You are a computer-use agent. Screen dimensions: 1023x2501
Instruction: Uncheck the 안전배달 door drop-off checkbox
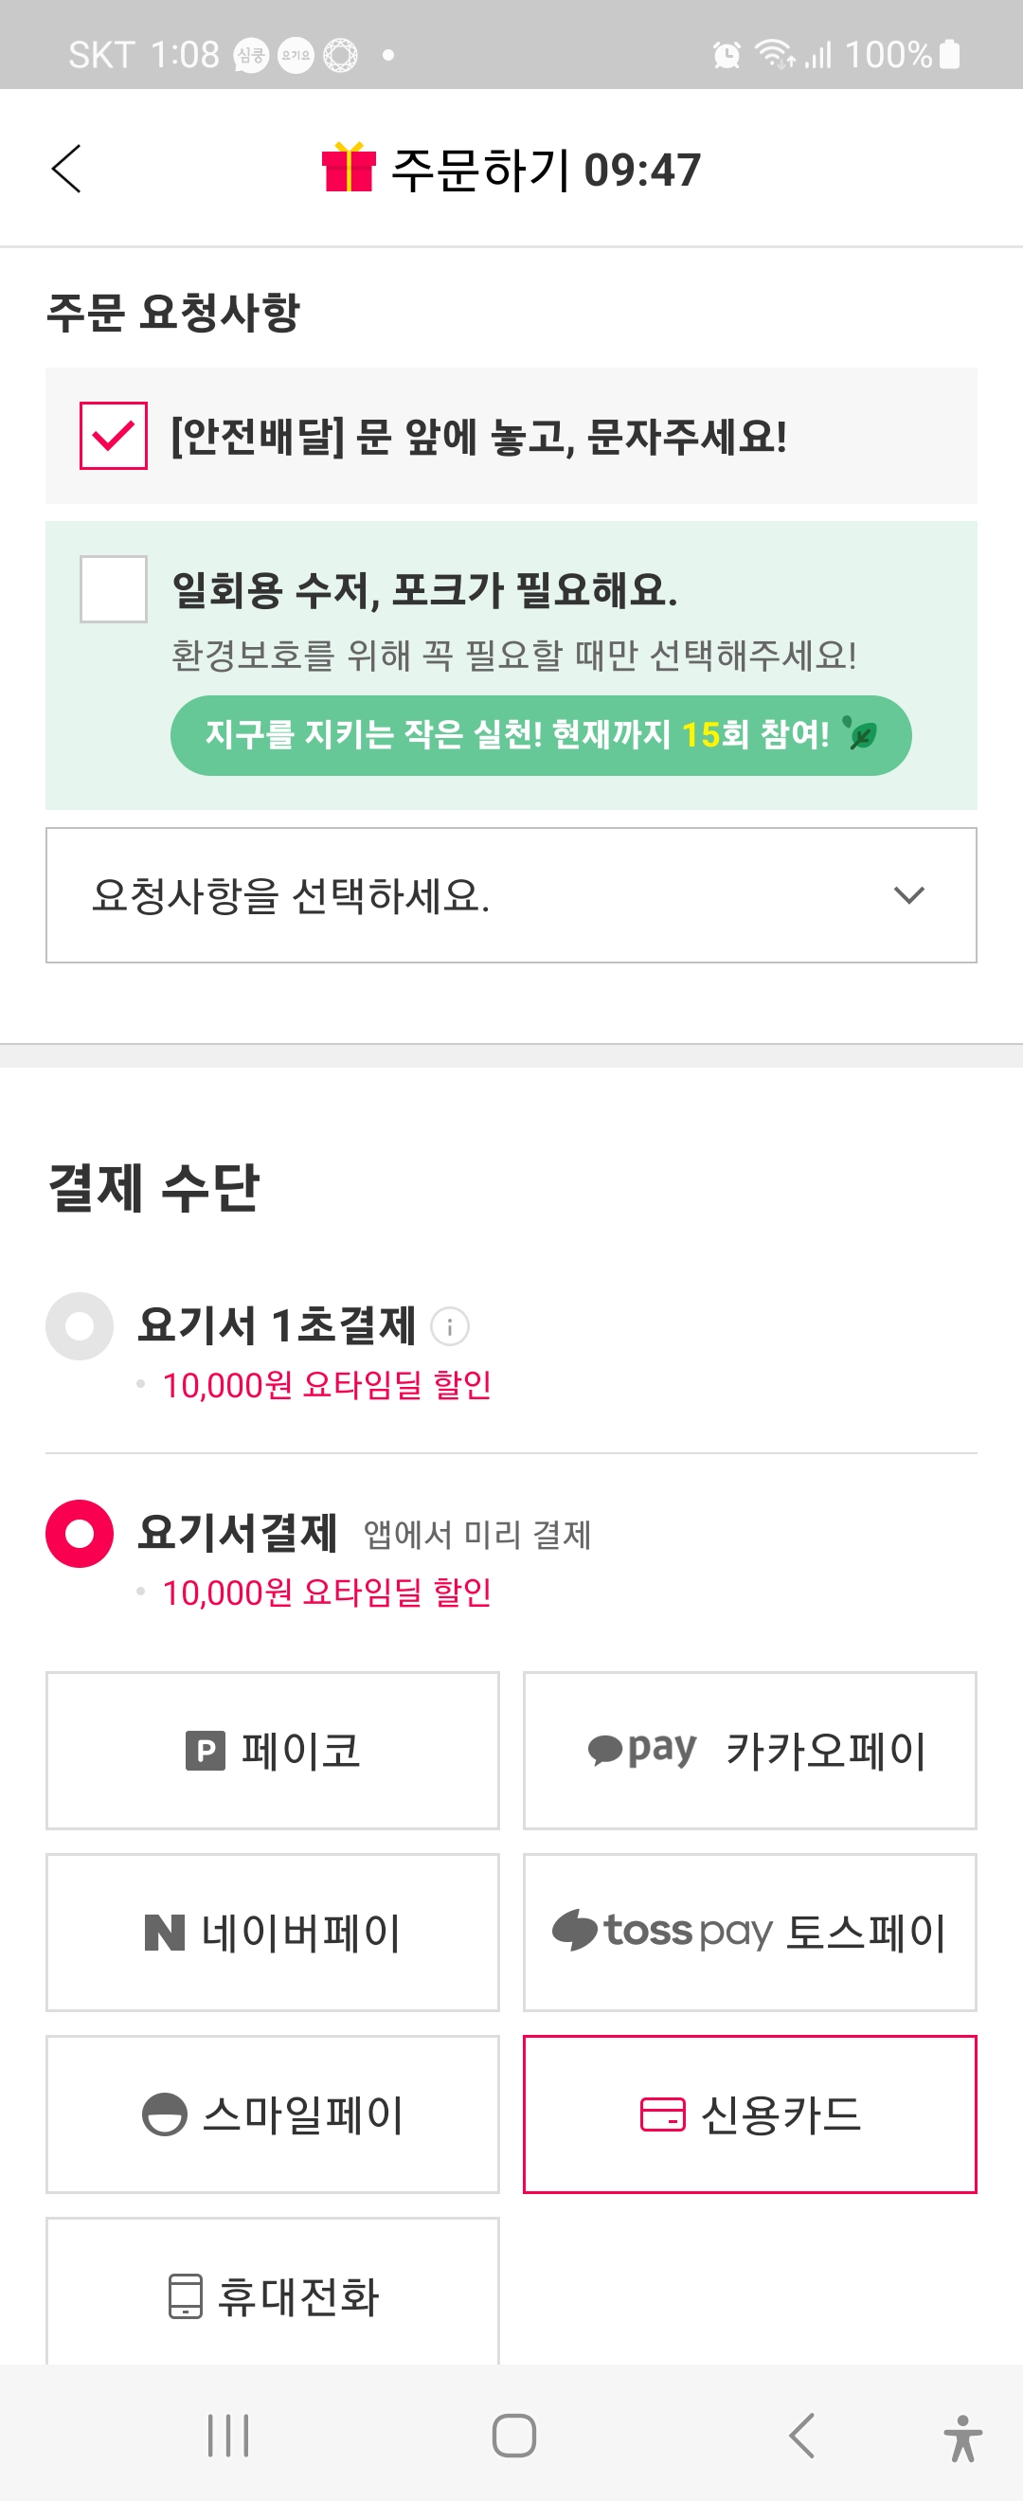point(114,436)
